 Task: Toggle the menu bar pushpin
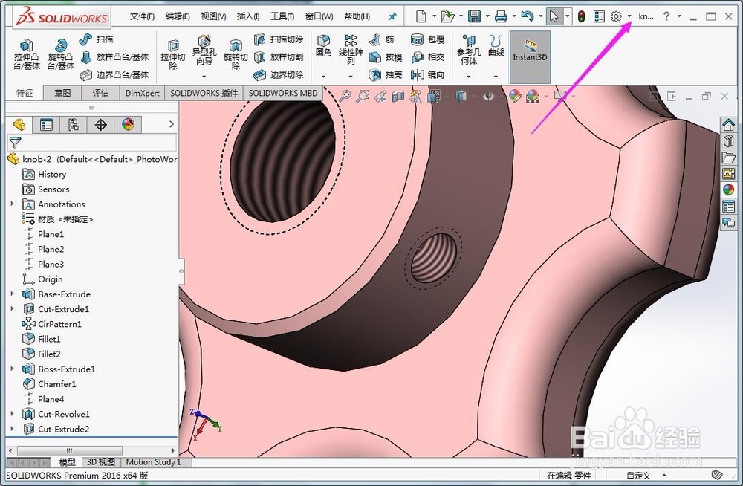click(393, 15)
